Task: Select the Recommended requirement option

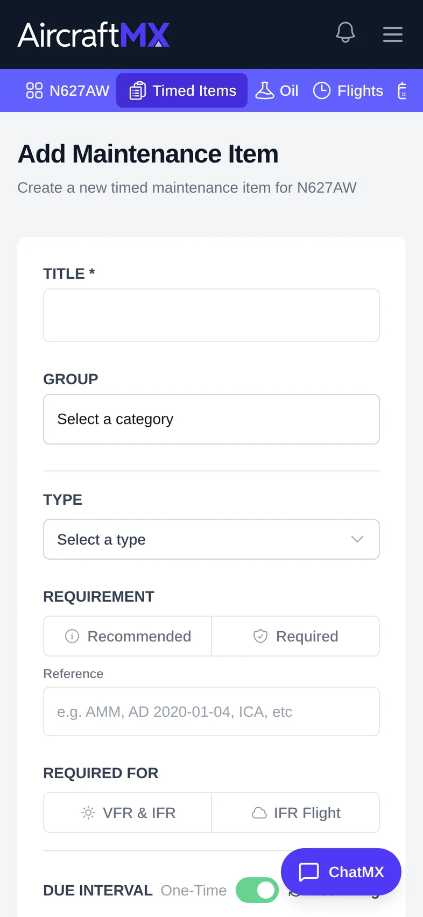Action: 128,636
